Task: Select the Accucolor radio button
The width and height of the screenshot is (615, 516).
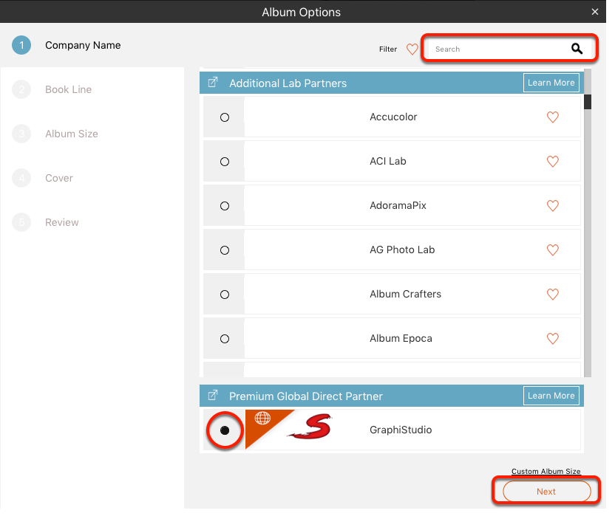Action: (x=225, y=117)
